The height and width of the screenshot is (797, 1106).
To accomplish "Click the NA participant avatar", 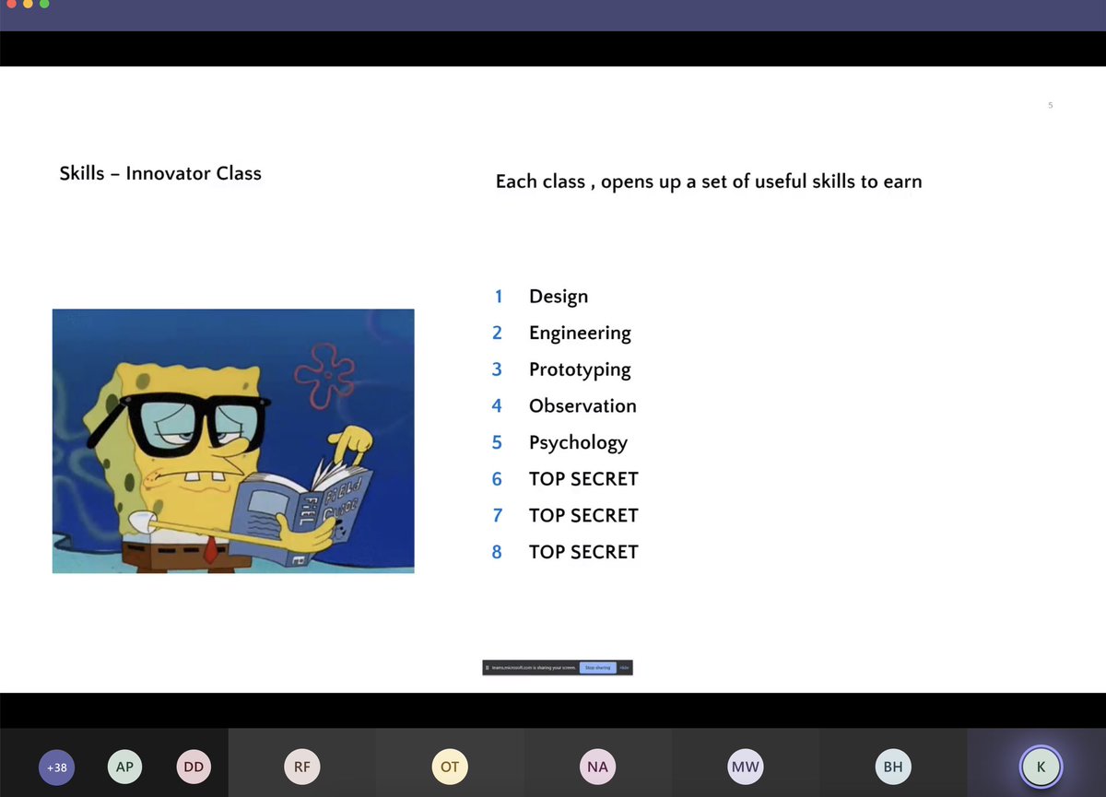I will pos(597,767).
